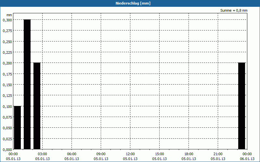Click the 0,125 y-axis value
Image resolution: width=260 pixels, height=162 pixels.
[x=7, y=96]
